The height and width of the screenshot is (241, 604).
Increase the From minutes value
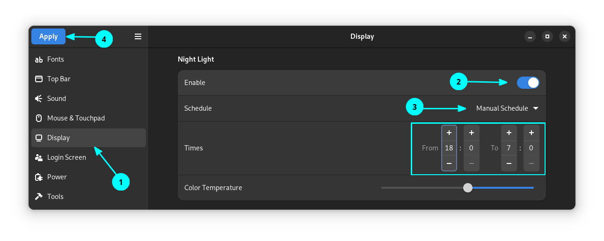click(471, 133)
